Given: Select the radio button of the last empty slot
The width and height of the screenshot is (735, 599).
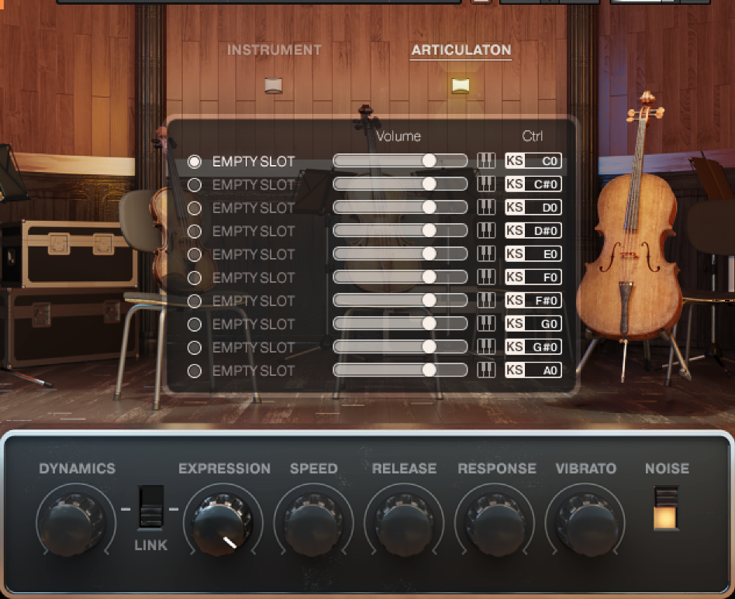Looking at the screenshot, I should [x=195, y=370].
